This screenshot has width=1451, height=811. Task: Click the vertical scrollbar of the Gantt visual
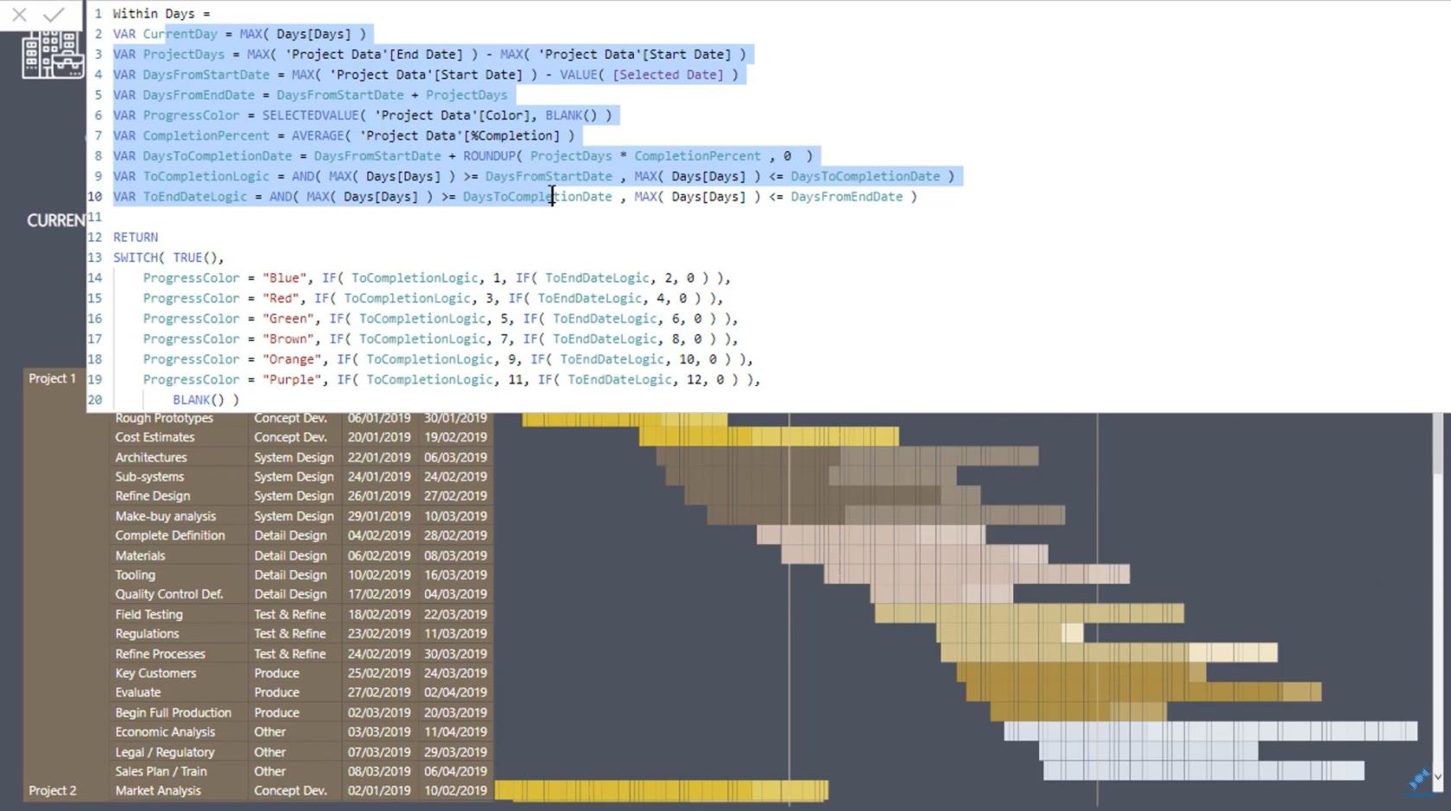(x=1438, y=445)
